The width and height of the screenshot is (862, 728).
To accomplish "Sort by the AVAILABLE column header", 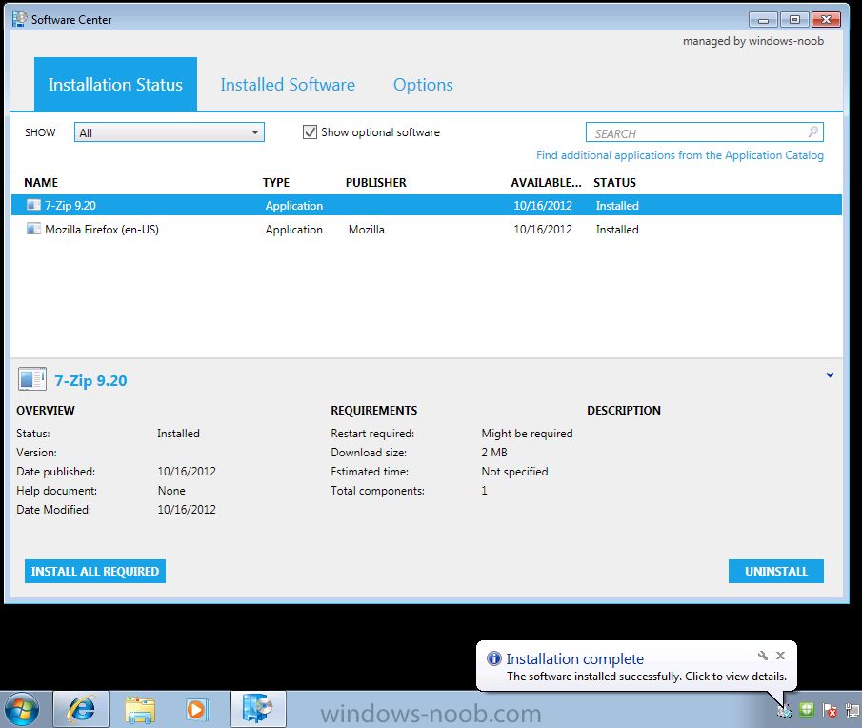I will coord(546,183).
